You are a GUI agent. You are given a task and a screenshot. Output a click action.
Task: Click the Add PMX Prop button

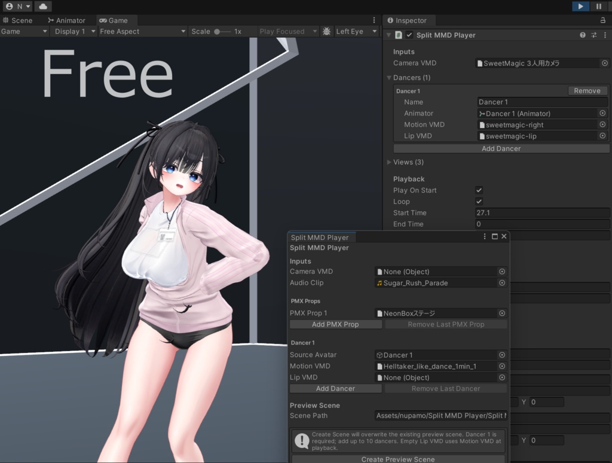pos(336,324)
